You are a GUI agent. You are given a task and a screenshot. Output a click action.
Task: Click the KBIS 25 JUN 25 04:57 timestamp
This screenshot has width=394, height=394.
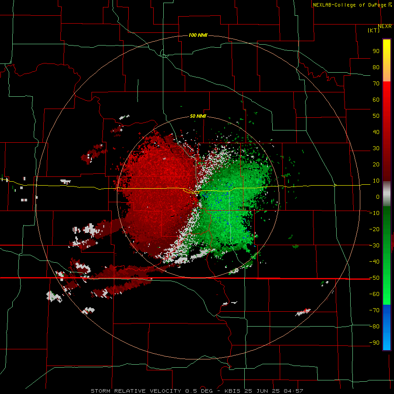click(264, 391)
